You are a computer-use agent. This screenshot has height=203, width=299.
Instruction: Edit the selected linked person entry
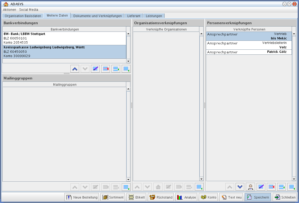(x=261, y=187)
